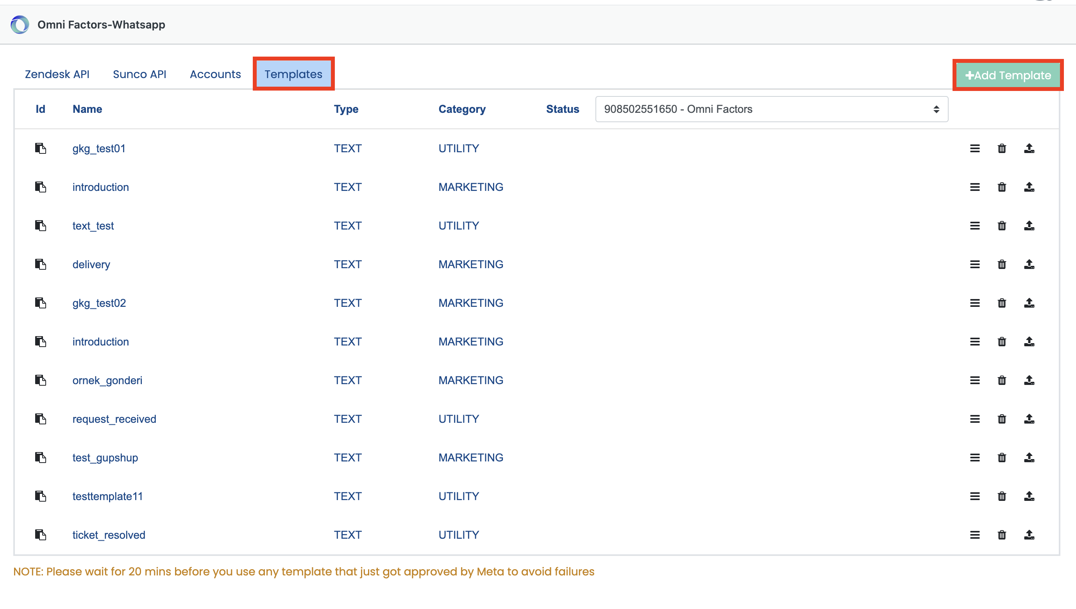This screenshot has width=1076, height=609.
Task: Click the Omni Factors logo icon
Action: point(20,25)
